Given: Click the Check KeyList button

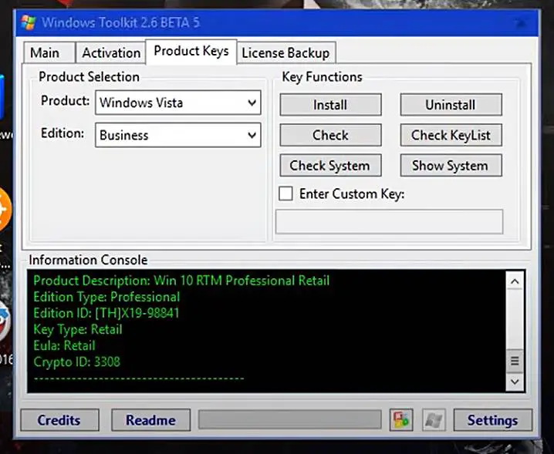Looking at the screenshot, I should click(451, 135).
